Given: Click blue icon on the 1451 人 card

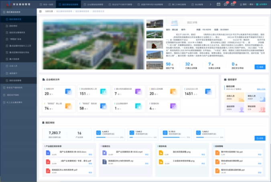Looking at the screenshot, I should [x=208, y=91].
